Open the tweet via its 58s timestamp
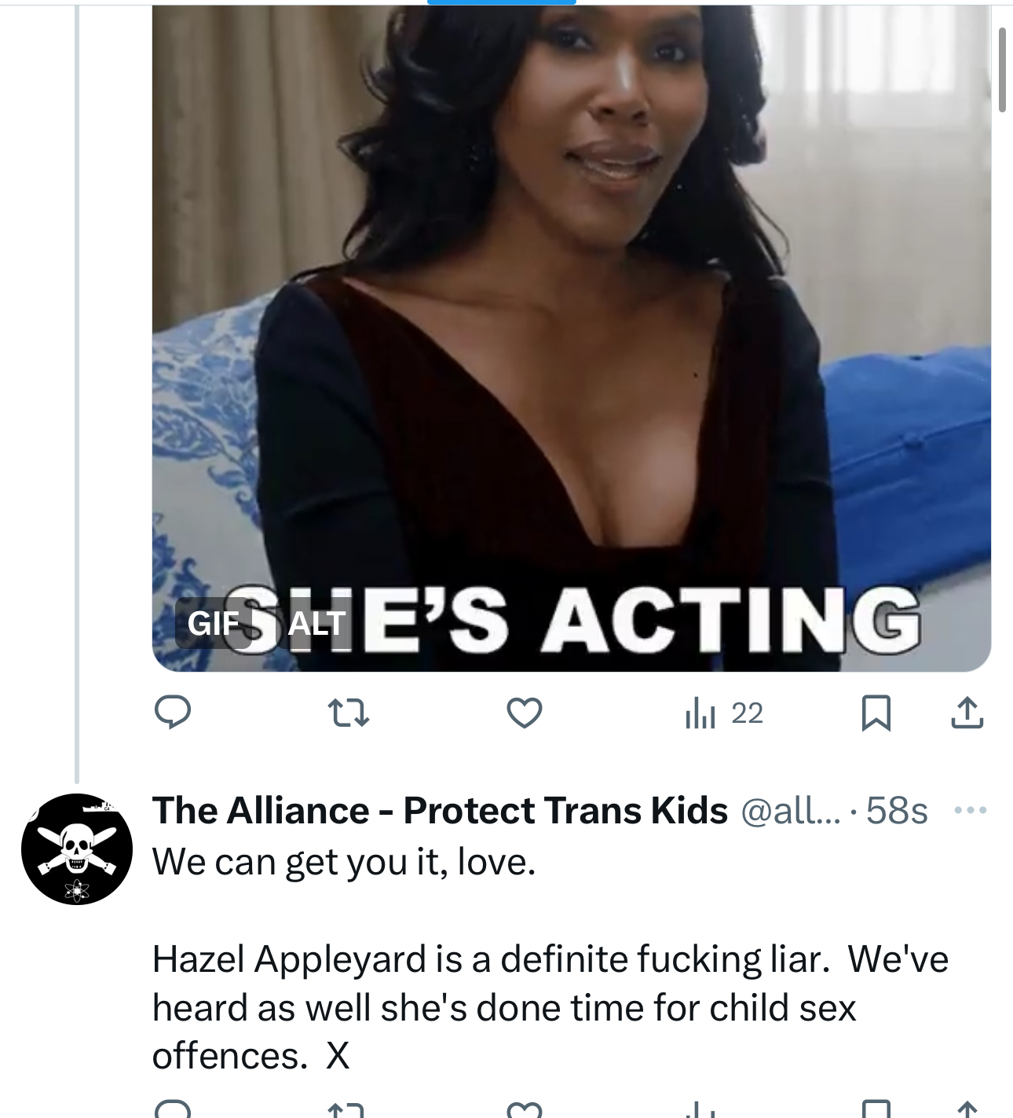This screenshot has height=1118, width=1013. click(897, 811)
